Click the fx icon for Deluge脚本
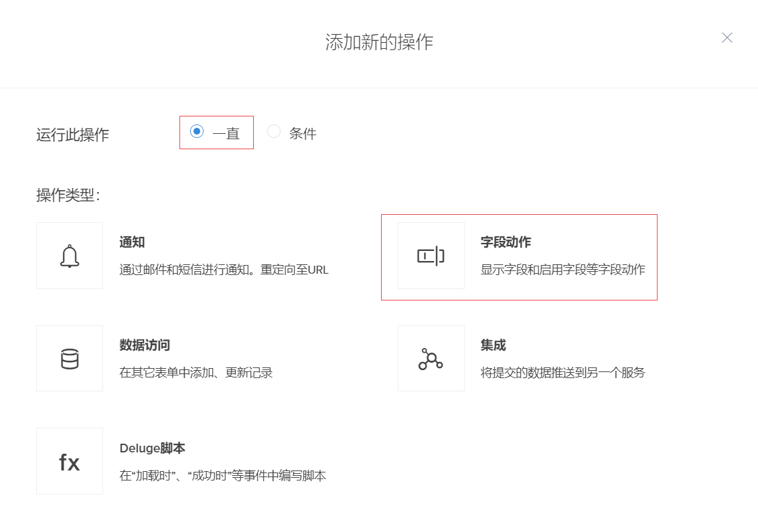The width and height of the screenshot is (758, 524). 70,462
